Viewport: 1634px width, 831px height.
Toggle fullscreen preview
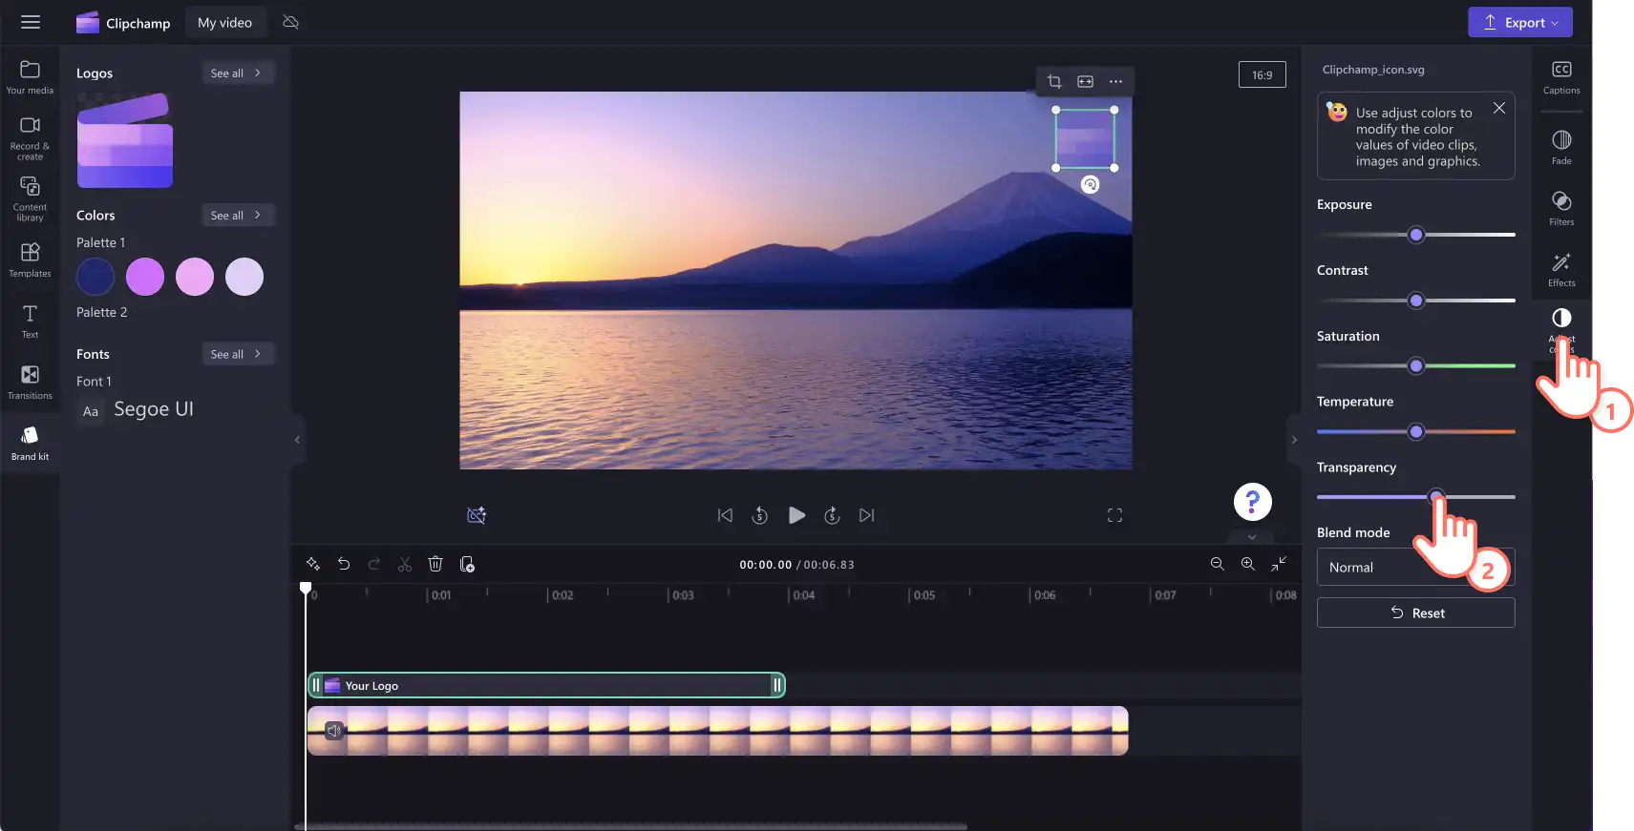pos(1114,515)
